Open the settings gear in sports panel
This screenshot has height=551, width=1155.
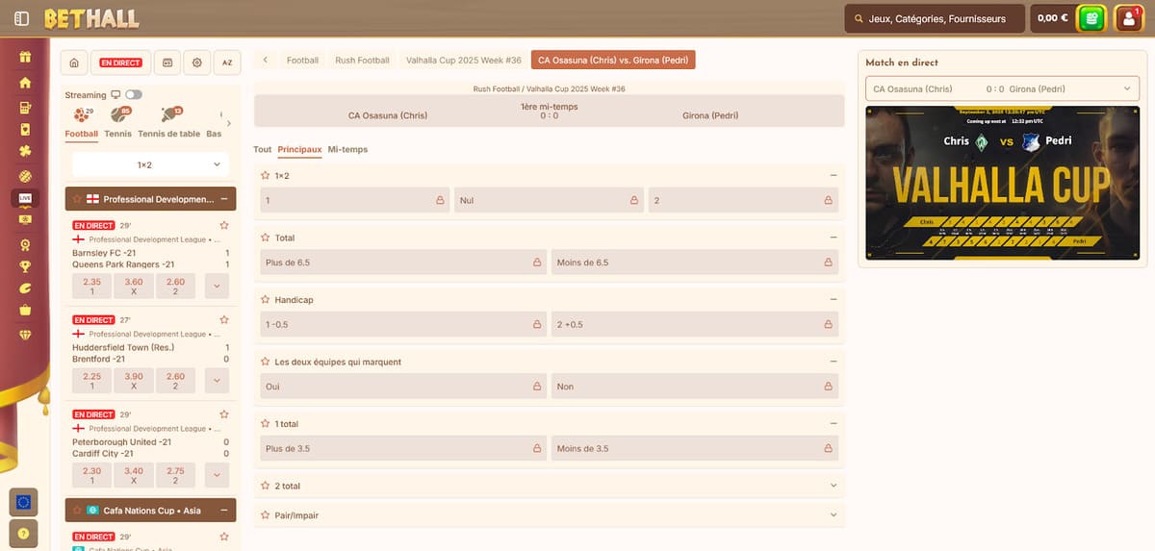197,63
